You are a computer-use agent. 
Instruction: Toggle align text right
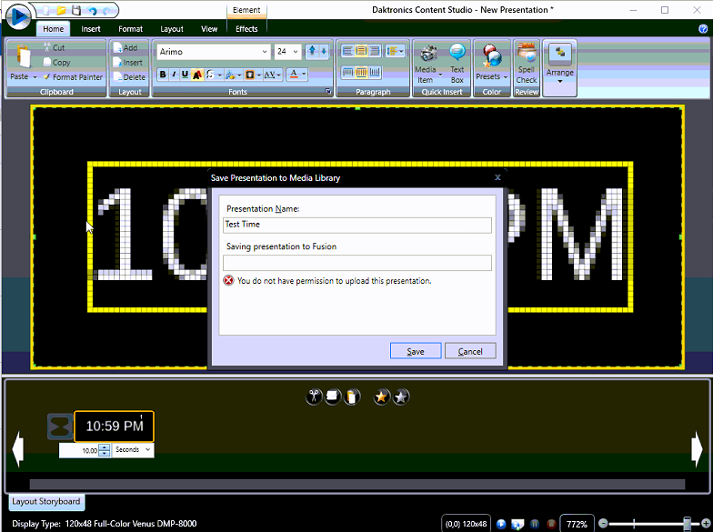point(375,51)
